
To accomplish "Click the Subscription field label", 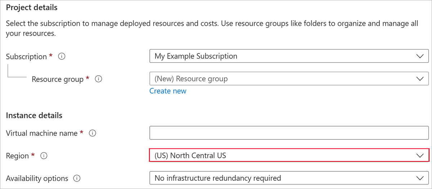I will [26, 57].
